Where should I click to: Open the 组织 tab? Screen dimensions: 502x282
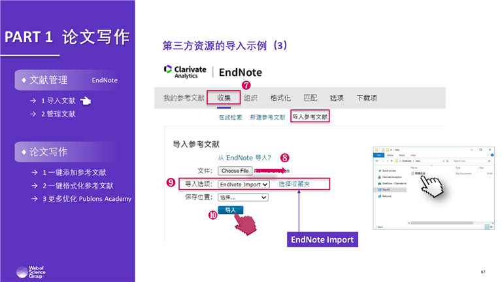(250, 97)
